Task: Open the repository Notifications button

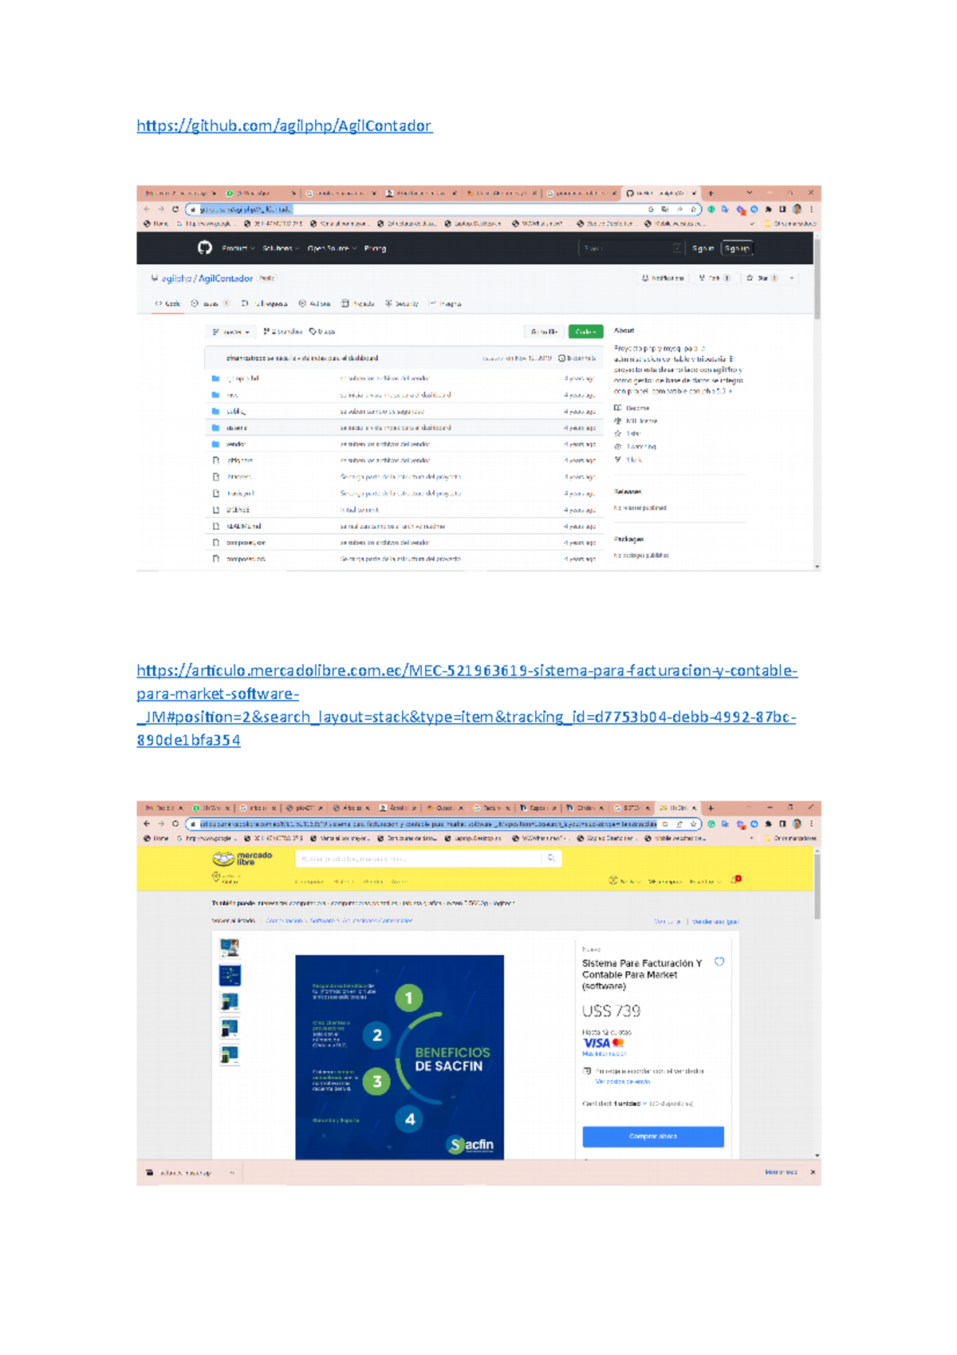Action: [x=663, y=279]
